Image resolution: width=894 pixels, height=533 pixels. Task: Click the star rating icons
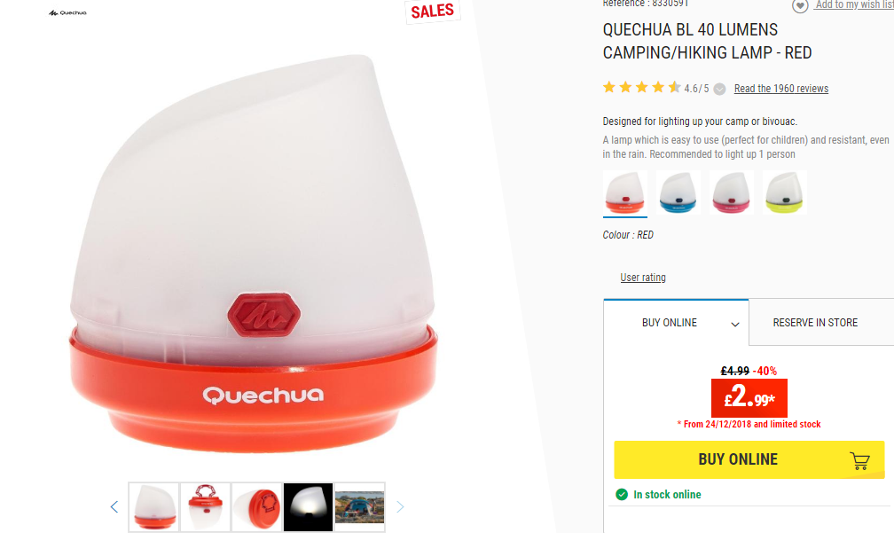point(641,87)
